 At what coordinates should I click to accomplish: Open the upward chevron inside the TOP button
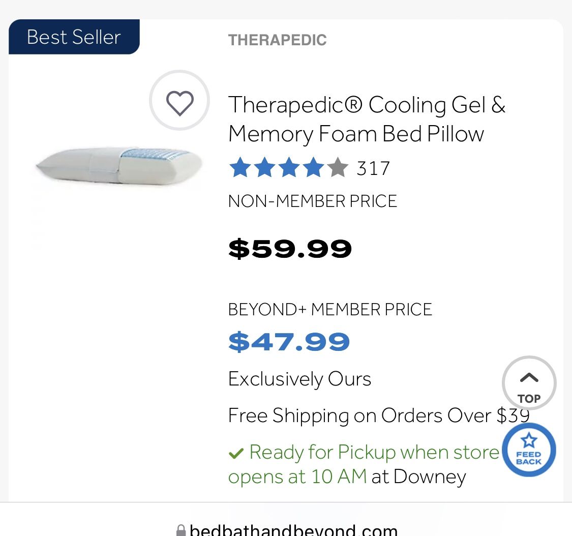529,378
